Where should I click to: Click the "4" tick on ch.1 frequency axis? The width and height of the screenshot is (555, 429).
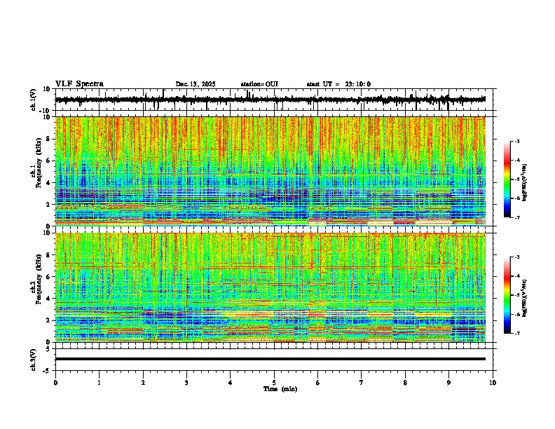coord(48,183)
